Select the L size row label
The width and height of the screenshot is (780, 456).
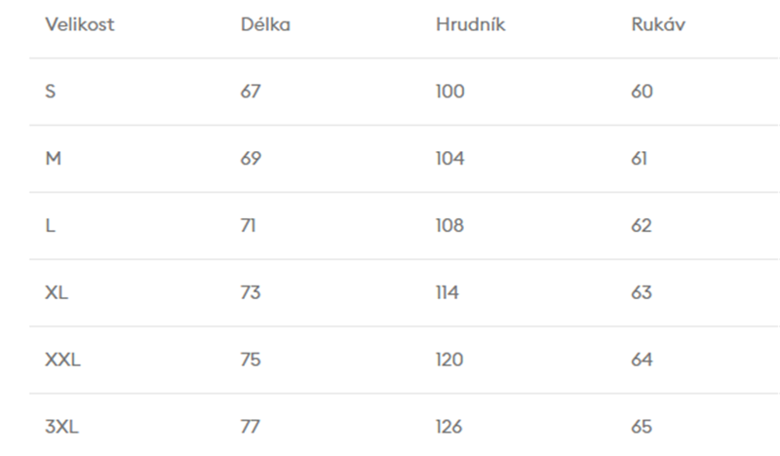point(50,226)
